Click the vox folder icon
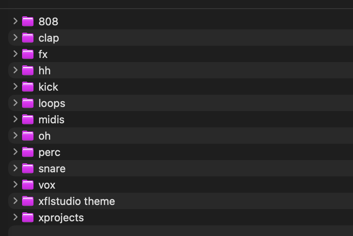 [28, 185]
